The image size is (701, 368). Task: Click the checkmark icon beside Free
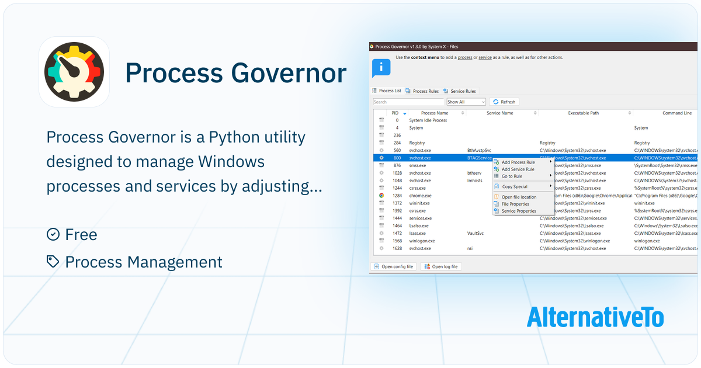point(53,234)
